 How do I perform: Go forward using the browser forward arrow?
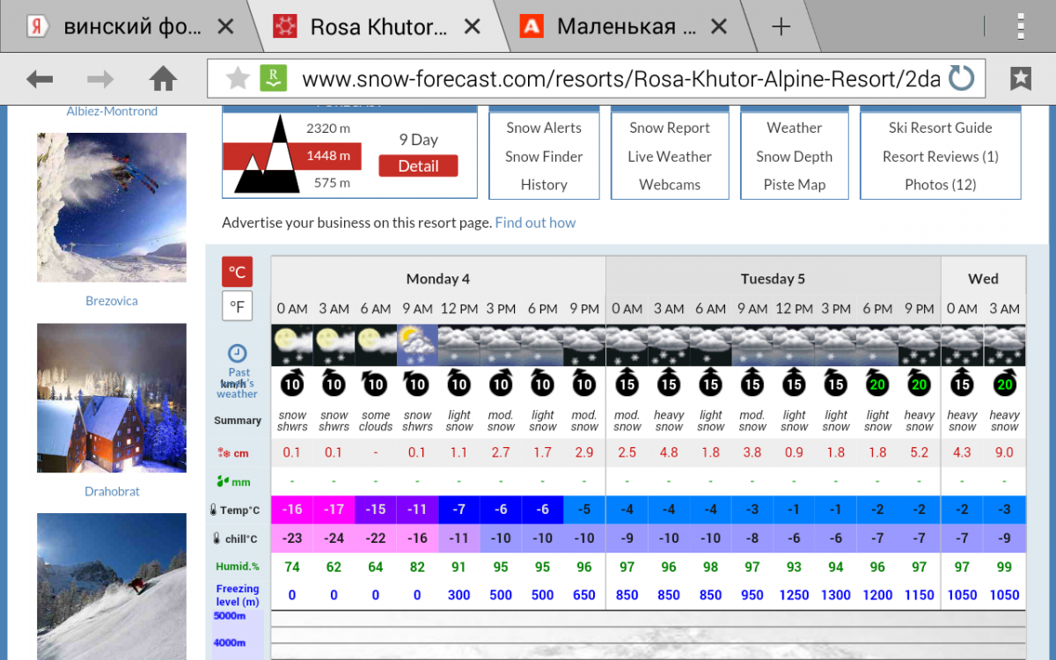[x=100, y=79]
